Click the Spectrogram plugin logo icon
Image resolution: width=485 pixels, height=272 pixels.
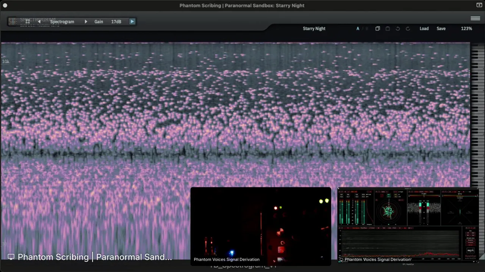(x=13, y=22)
